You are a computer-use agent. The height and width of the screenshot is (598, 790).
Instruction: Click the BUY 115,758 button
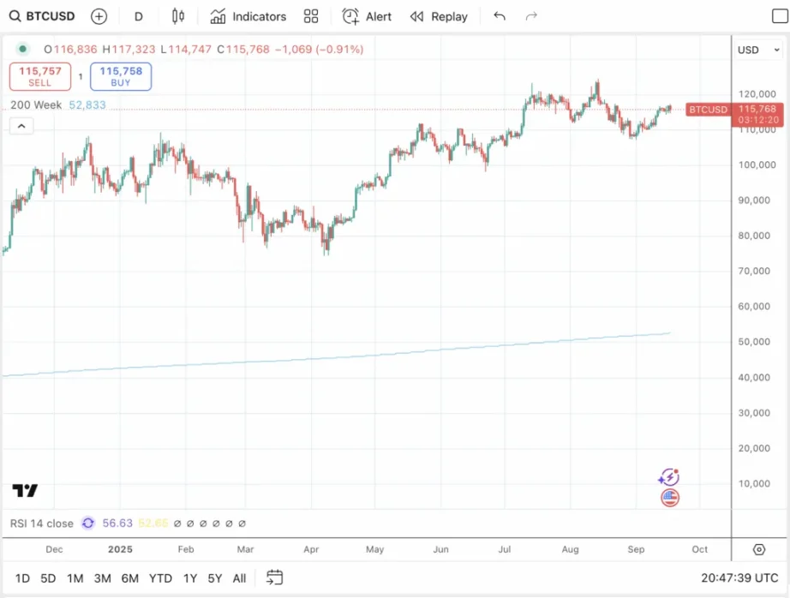click(x=120, y=75)
